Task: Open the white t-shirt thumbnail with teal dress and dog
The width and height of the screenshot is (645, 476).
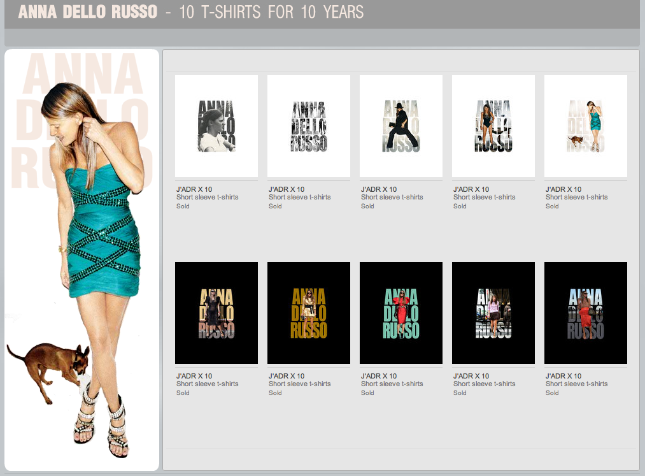Action: (x=586, y=126)
